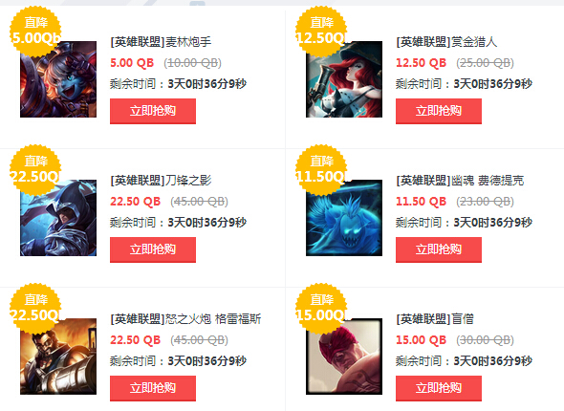
Task: Open the 赏金猎人 champion portrait
Action: click(x=344, y=79)
